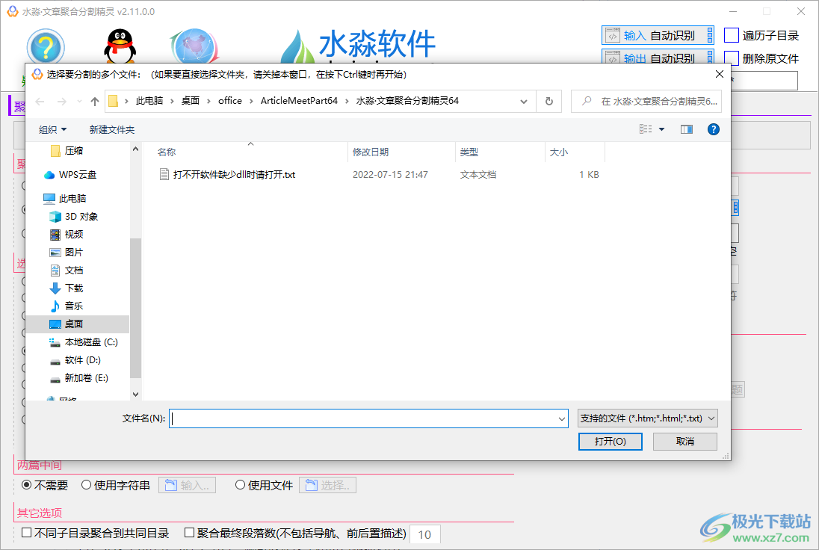Expand the filename history dropdown arrow

pyautogui.click(x=561, y=418)
